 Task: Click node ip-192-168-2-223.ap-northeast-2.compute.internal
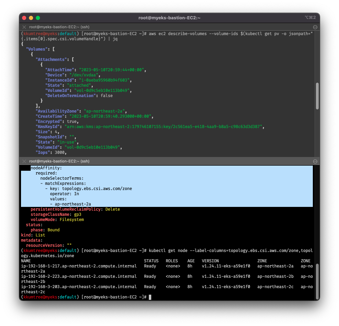click(79, 277)
